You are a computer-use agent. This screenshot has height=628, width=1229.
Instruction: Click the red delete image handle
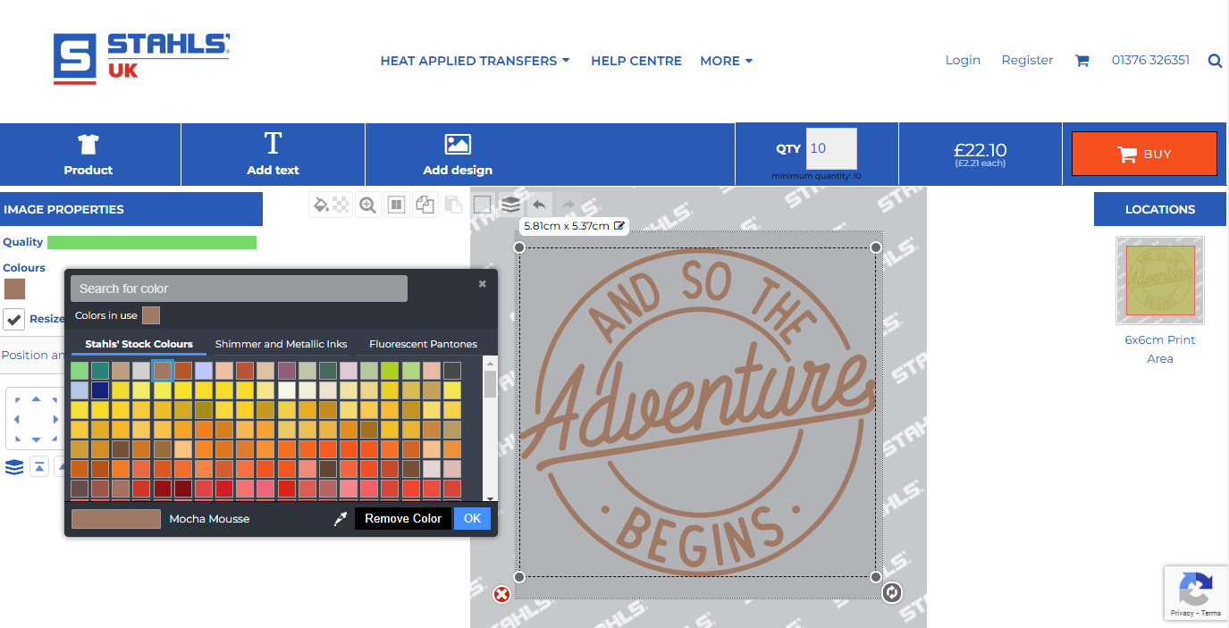pyautogui.click(x=502, y=594)
